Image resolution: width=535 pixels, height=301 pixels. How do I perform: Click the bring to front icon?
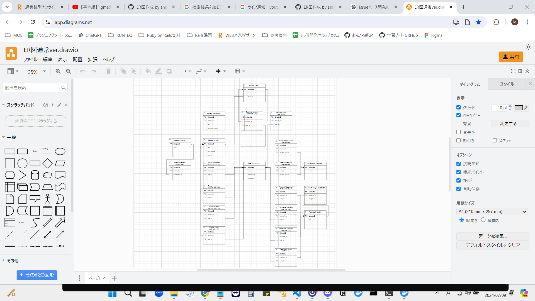pos(123,71)
